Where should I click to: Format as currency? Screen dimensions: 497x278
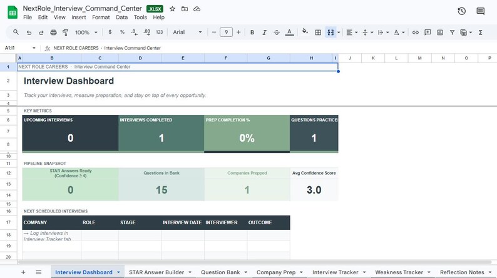pyautogui.click(x=110, y=32)
